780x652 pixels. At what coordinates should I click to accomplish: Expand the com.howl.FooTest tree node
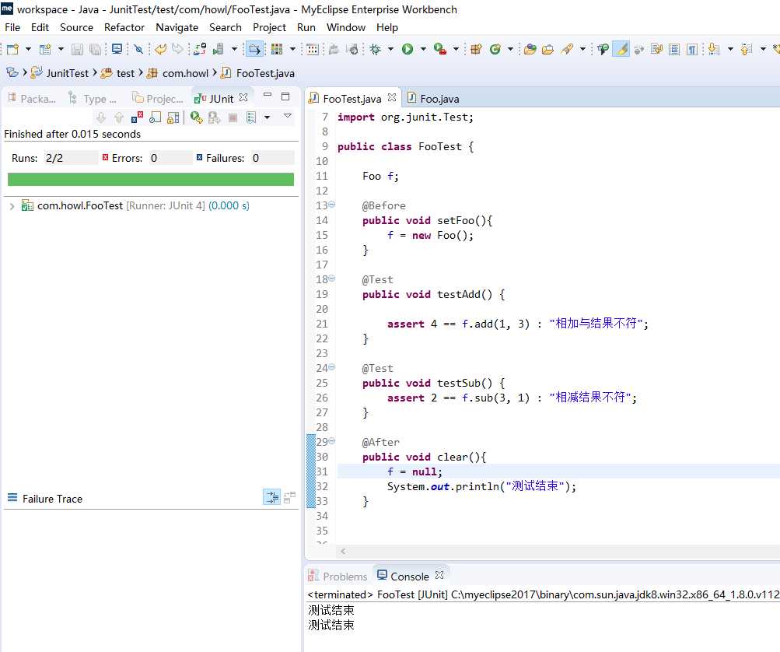click(12, 206)
